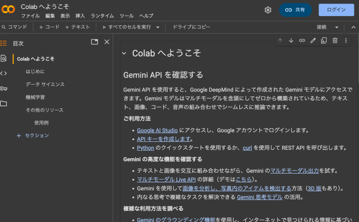Open the Gemini のグラウンディング機能 link
The image size is (359, 222).
point(176,220)
